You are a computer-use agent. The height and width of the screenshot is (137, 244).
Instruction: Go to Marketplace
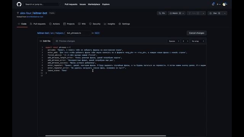point(94,4)
